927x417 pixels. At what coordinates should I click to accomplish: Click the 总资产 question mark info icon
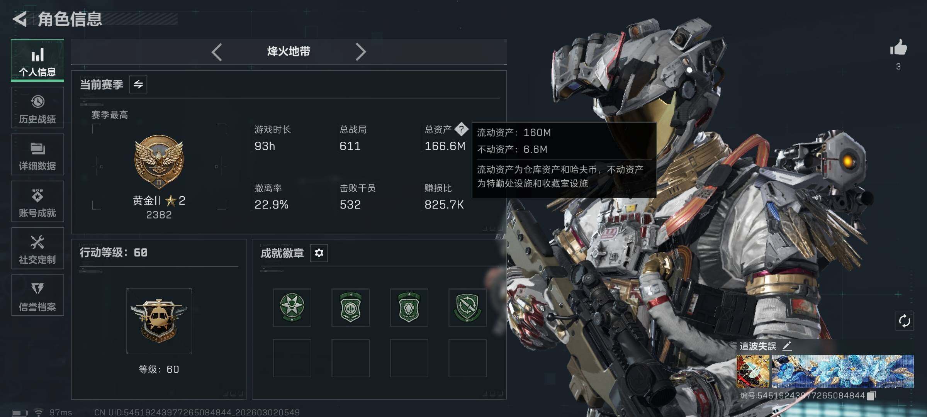click(461, 129)
